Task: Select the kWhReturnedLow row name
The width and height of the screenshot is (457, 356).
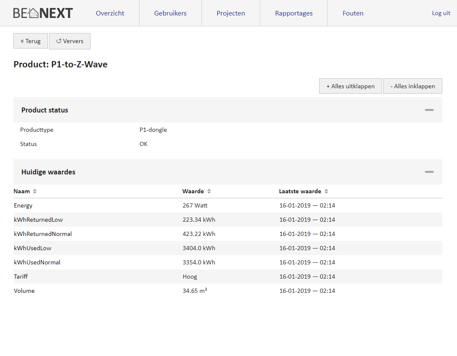Action: pos(38,220)
